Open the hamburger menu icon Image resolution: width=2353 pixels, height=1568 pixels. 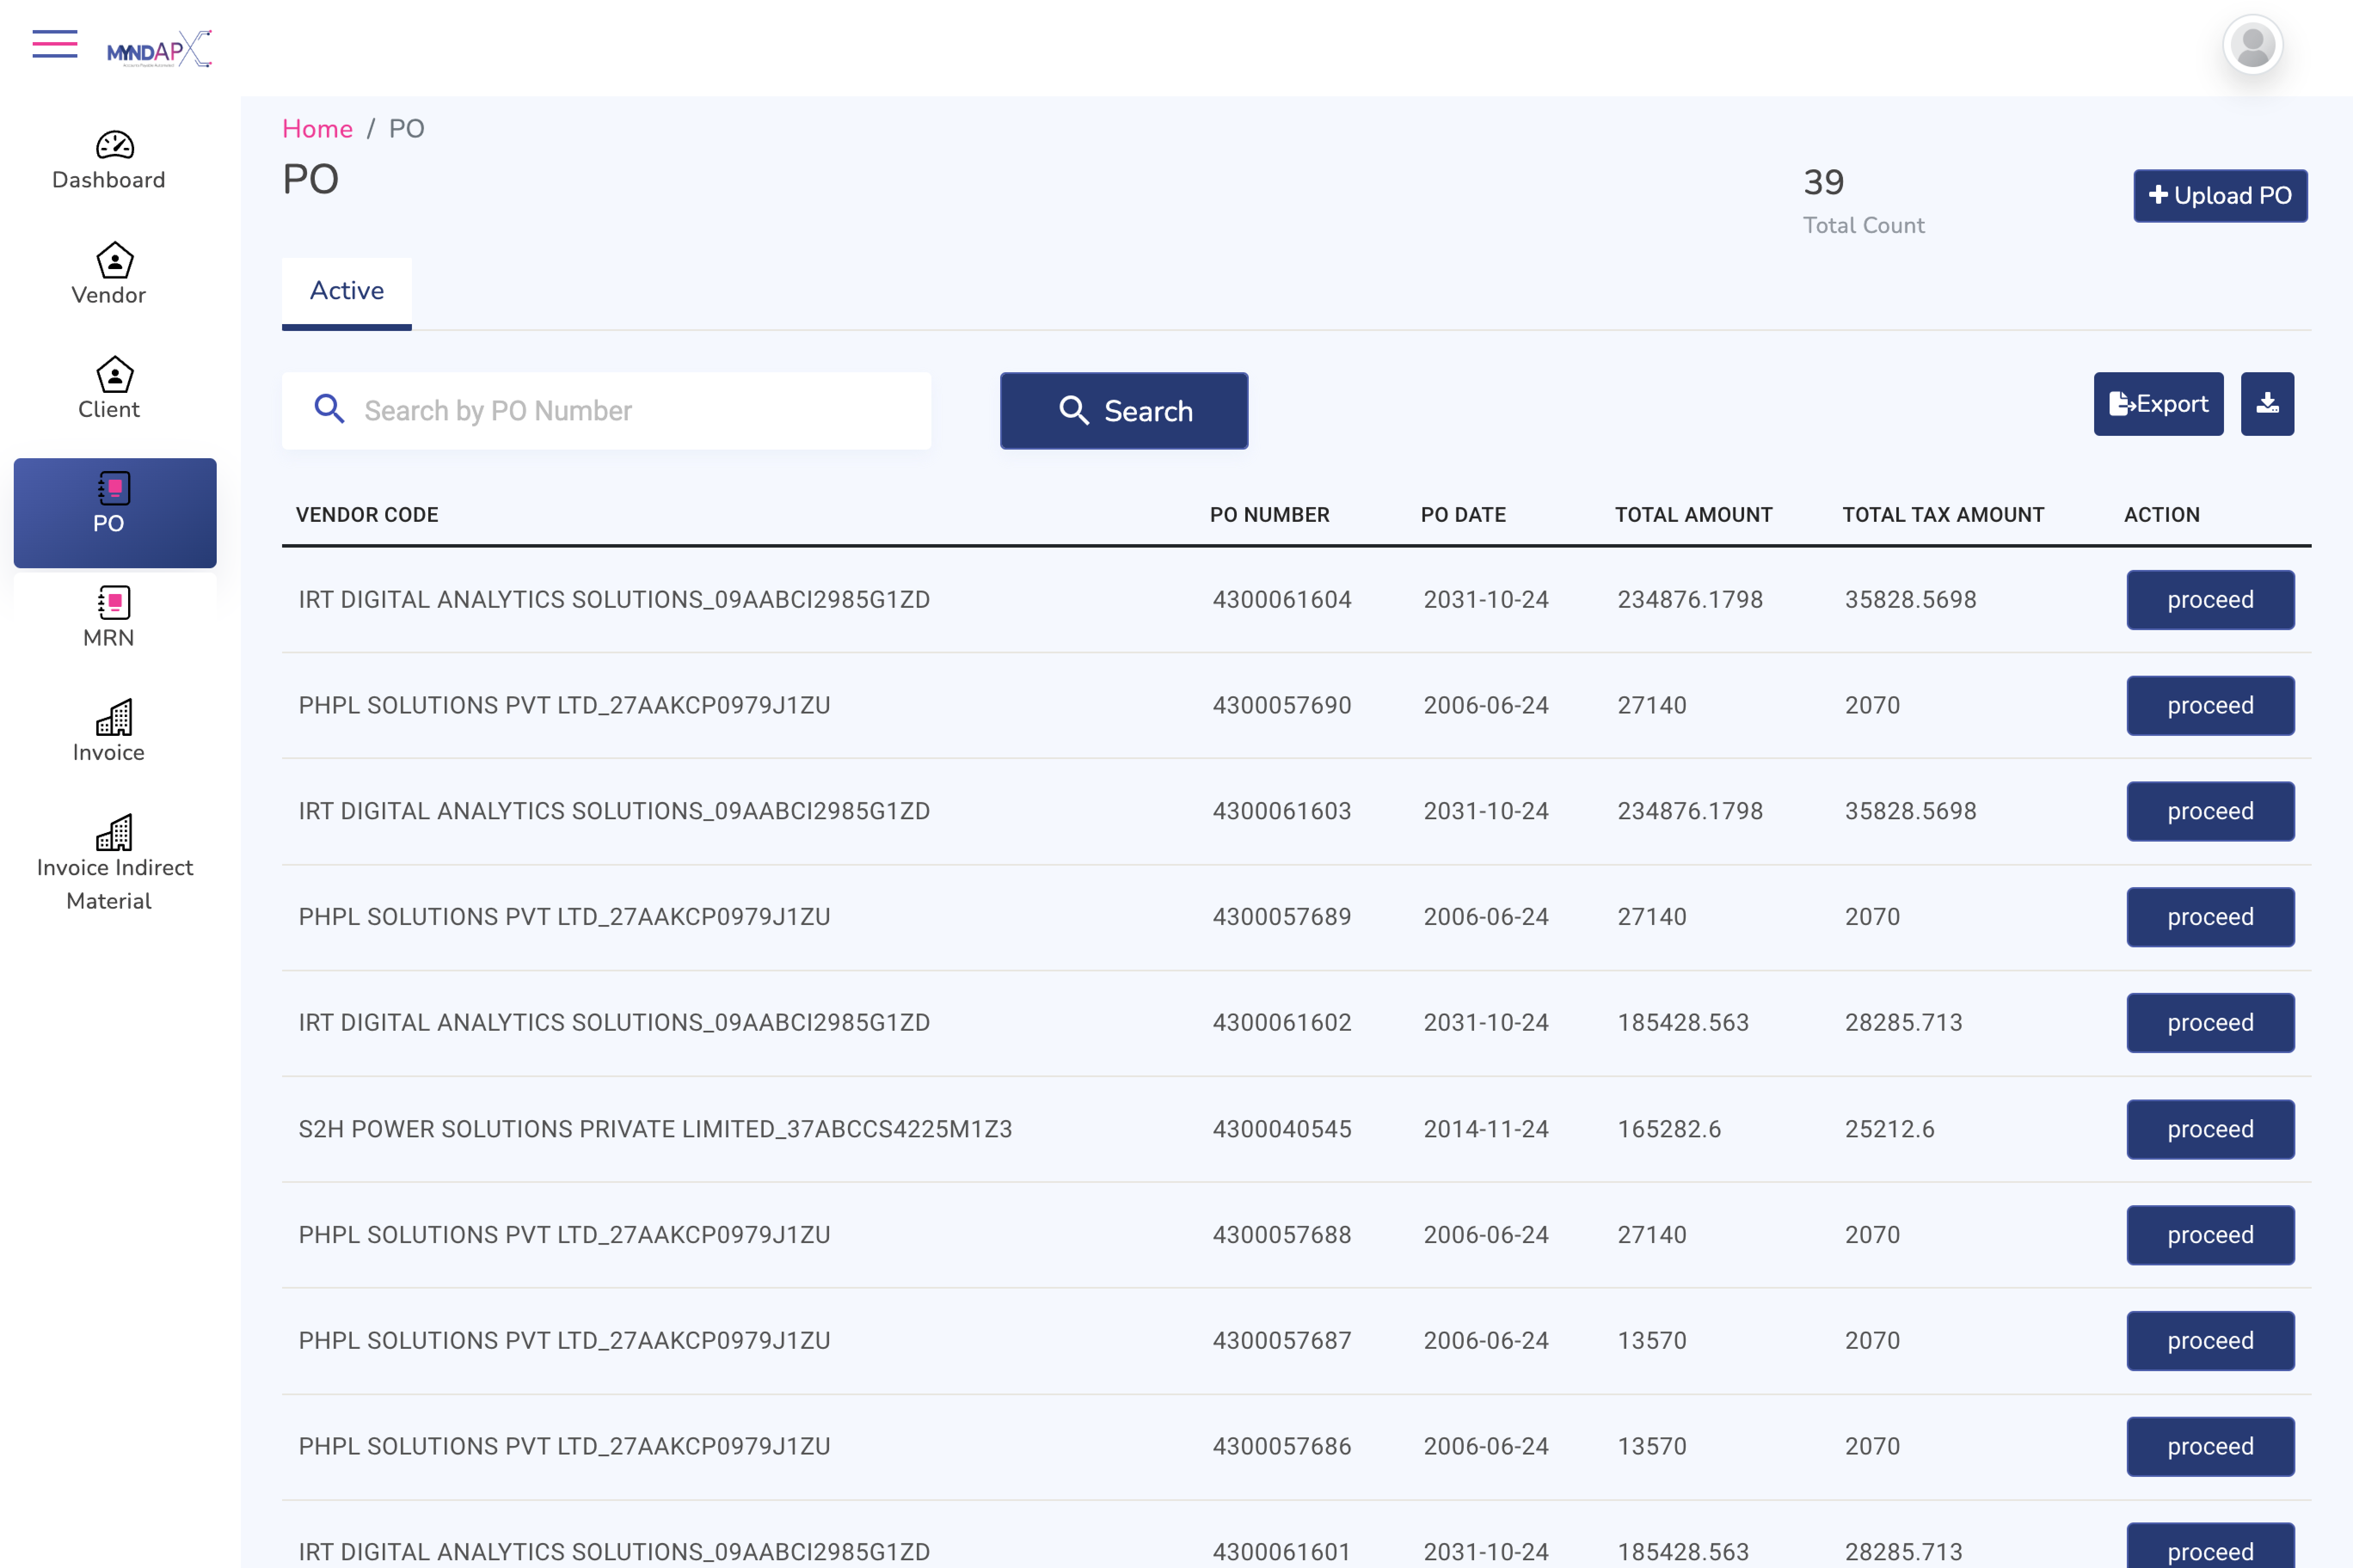pos(54,44)
